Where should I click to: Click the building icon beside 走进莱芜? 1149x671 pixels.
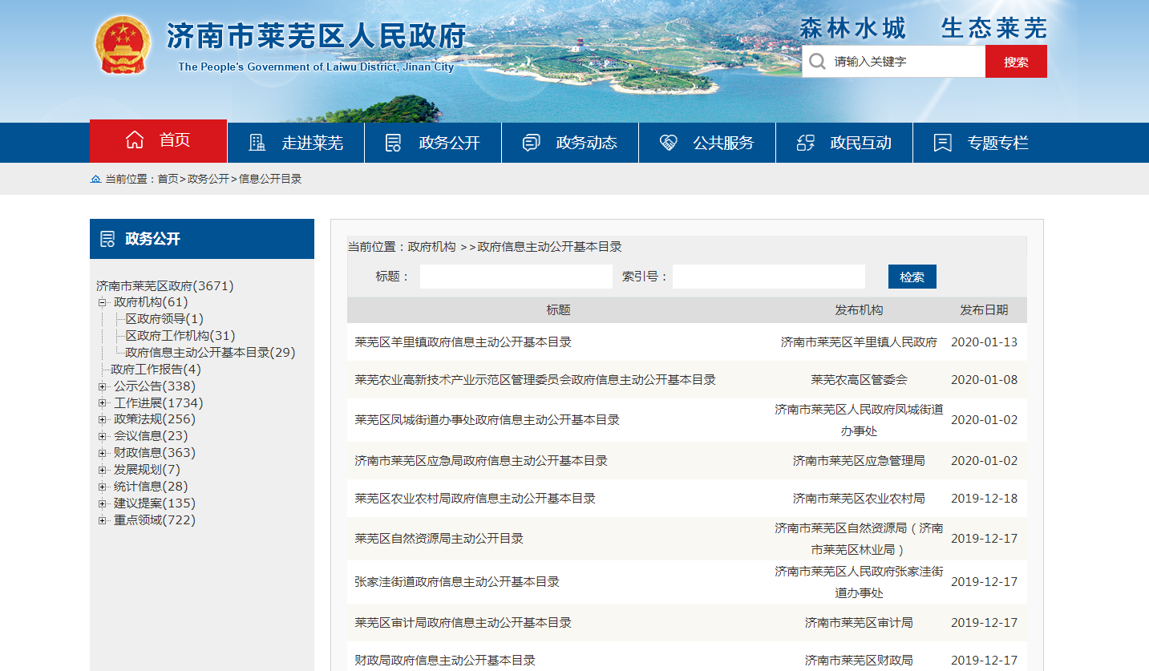257,143
